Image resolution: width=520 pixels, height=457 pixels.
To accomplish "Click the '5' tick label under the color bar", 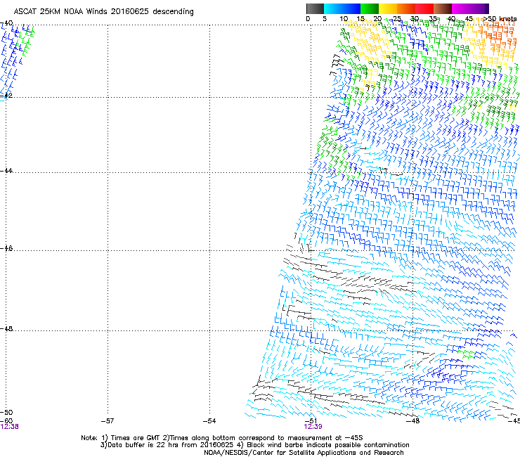I will click(325, 19).
